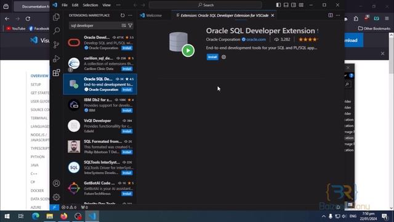This screenshot has width=394, height=222.
Task: Open extension detail gear settings
Action: (223, 57)
